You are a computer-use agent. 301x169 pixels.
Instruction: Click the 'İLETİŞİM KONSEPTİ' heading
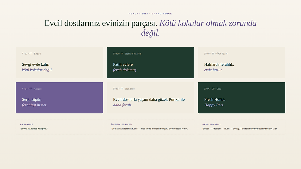point(122,124)
